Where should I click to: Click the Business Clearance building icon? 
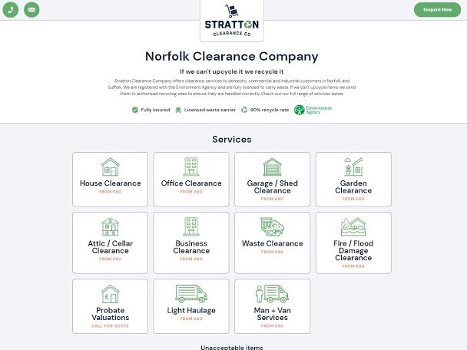tap(191, 227)
